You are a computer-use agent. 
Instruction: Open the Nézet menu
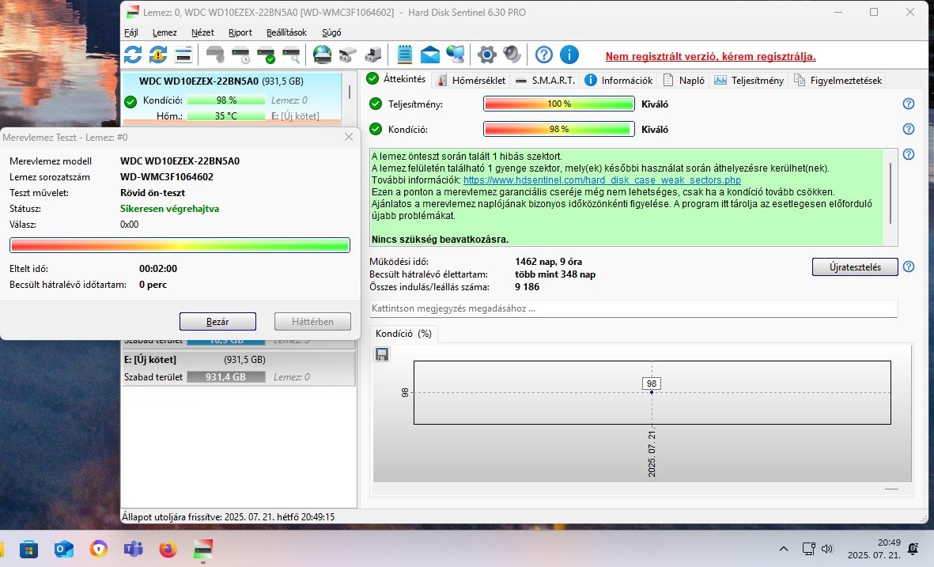coord(202,32)
